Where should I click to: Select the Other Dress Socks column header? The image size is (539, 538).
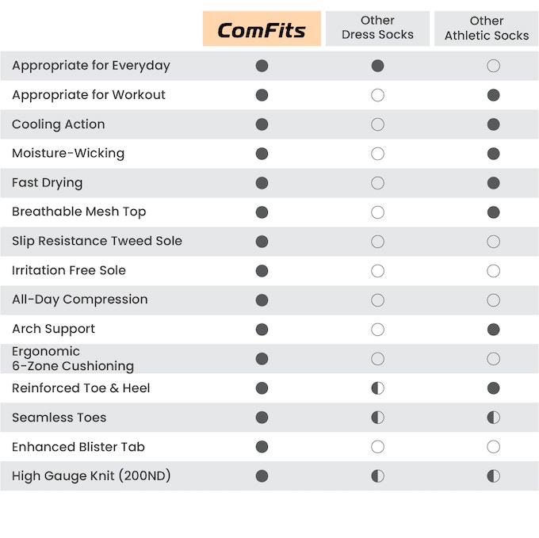[x=377, y=28]
